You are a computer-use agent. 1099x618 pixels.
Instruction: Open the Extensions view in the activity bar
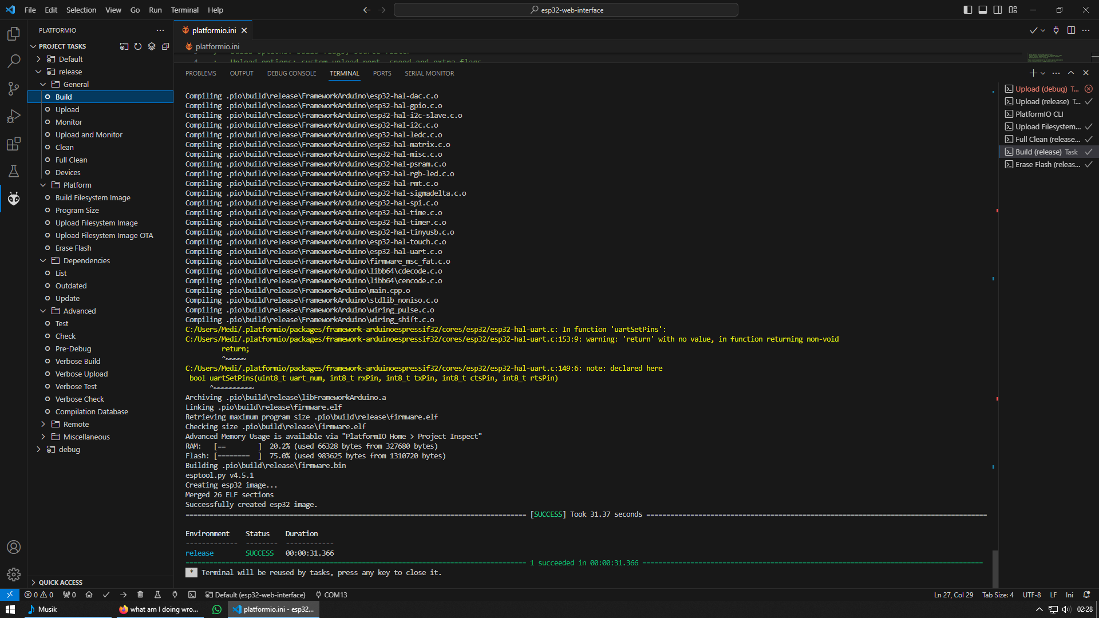click(x=14, y=144)
